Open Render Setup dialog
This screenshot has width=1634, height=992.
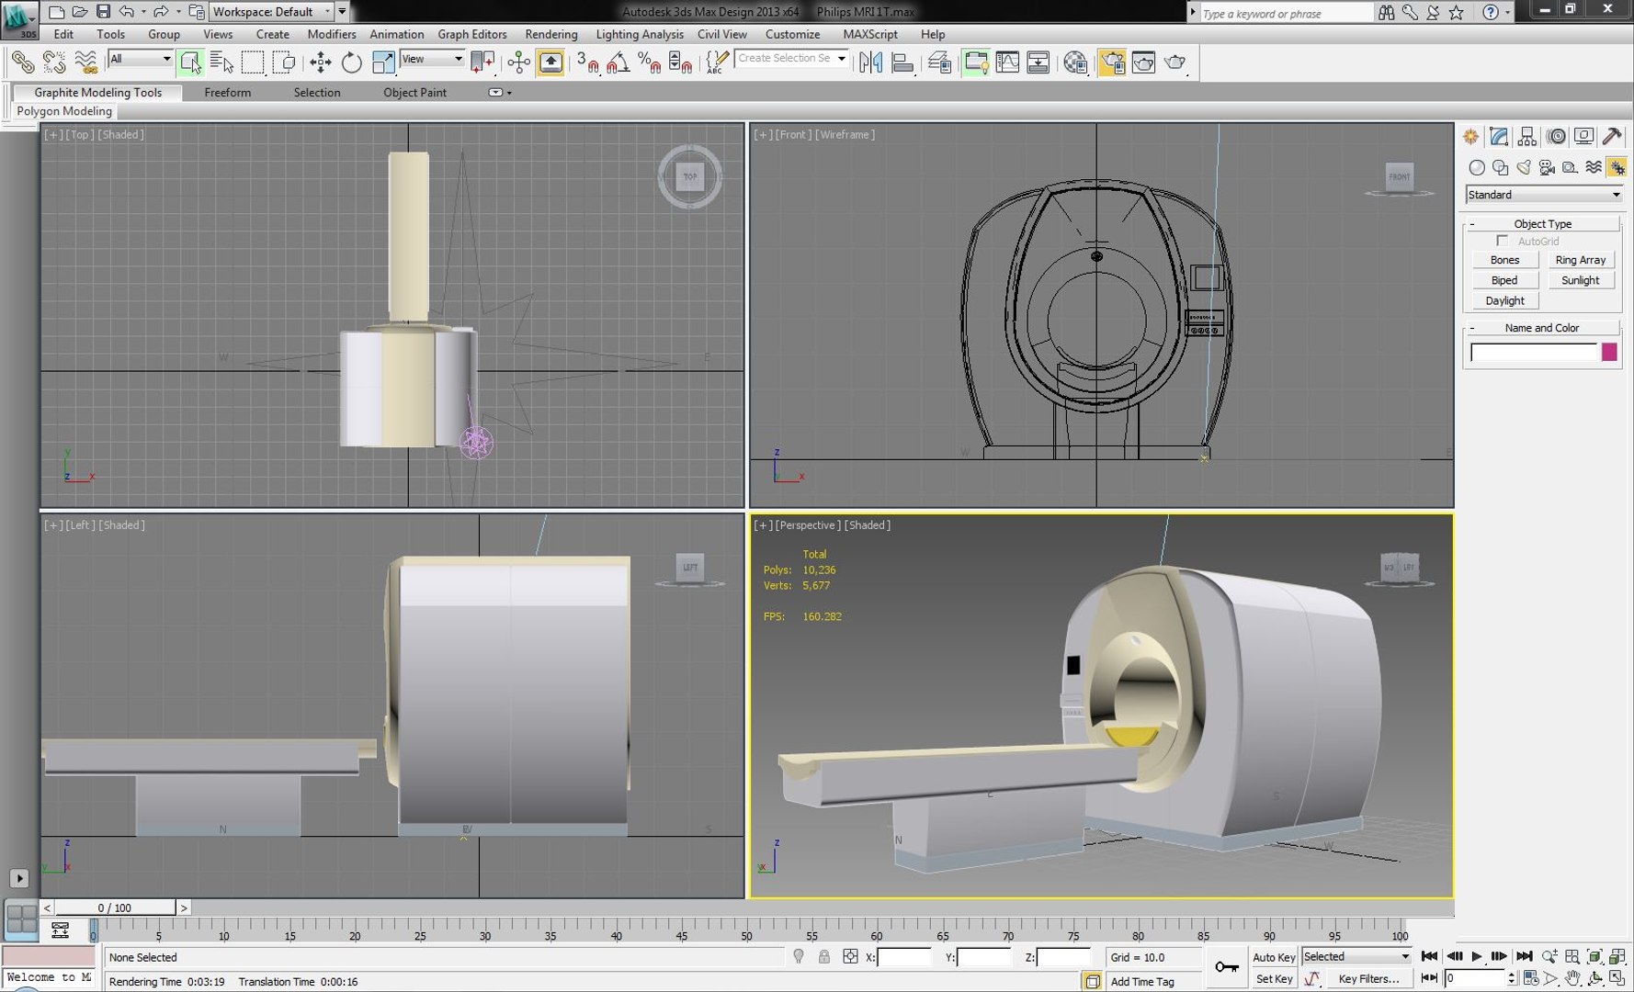(x=1112, y=62)
